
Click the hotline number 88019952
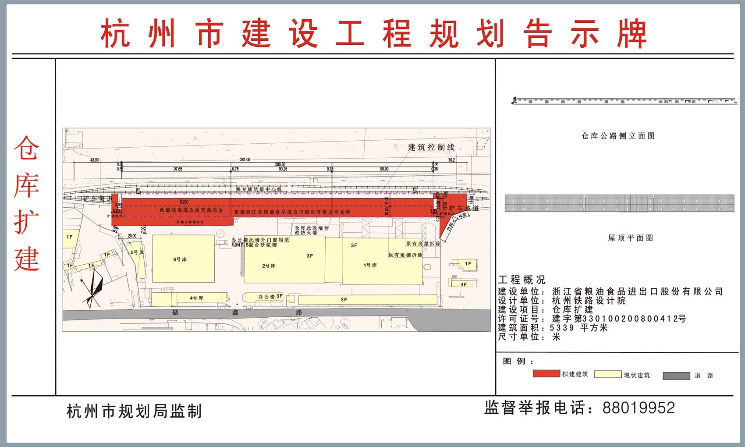pyautogui.click(x=639, y=408)
